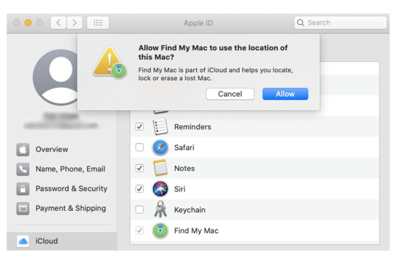Click the Find My Mac radar icon
The image size is (396, 264).
tap(160, 230)
